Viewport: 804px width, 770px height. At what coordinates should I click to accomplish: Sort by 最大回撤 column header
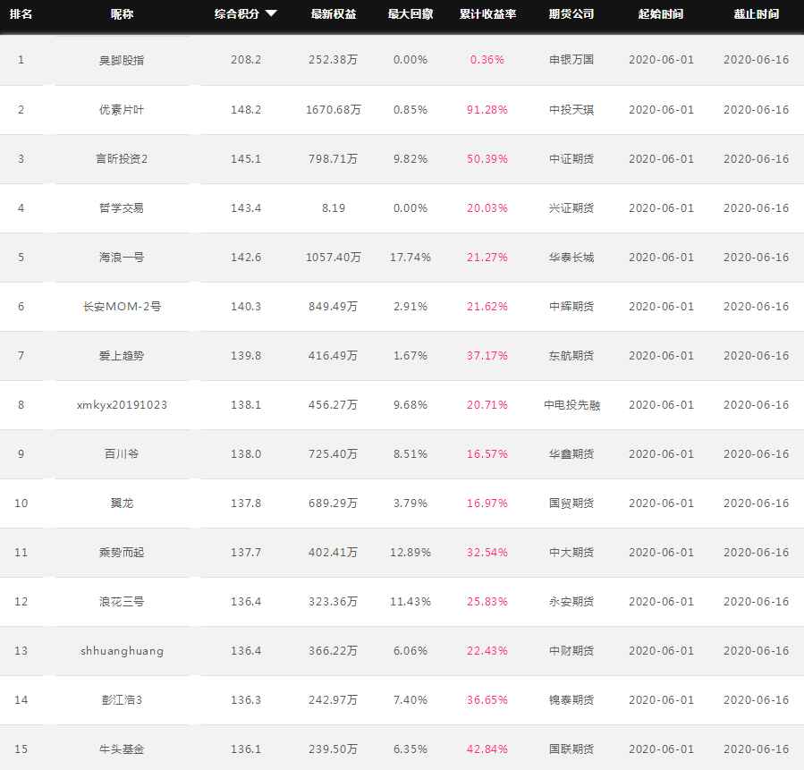tap(410, 13)
